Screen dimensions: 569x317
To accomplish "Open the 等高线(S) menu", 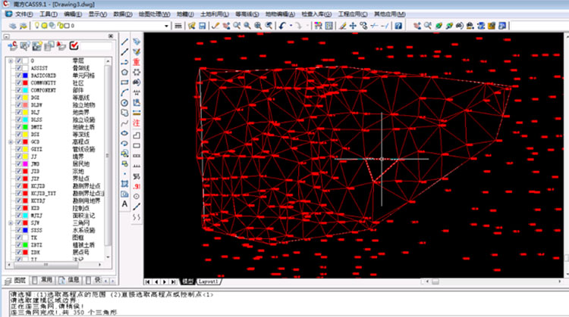I will [x=247, y=14].
